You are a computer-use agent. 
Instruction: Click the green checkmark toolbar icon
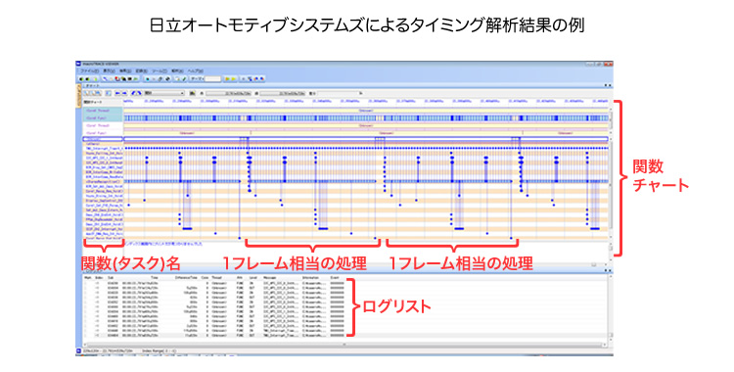184,78
